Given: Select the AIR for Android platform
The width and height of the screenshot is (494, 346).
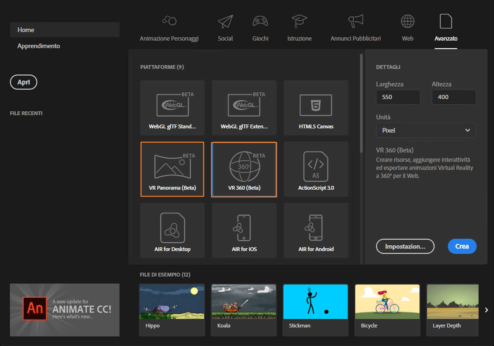Looking at the screenshot, I should point(316,231).
